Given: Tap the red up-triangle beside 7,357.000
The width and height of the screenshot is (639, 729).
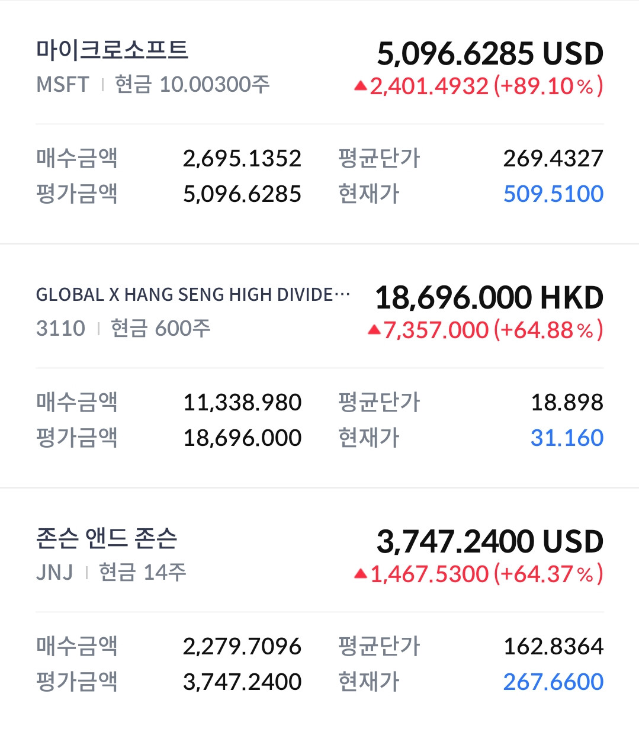Looking at the screenshot, I should point(374,330).
